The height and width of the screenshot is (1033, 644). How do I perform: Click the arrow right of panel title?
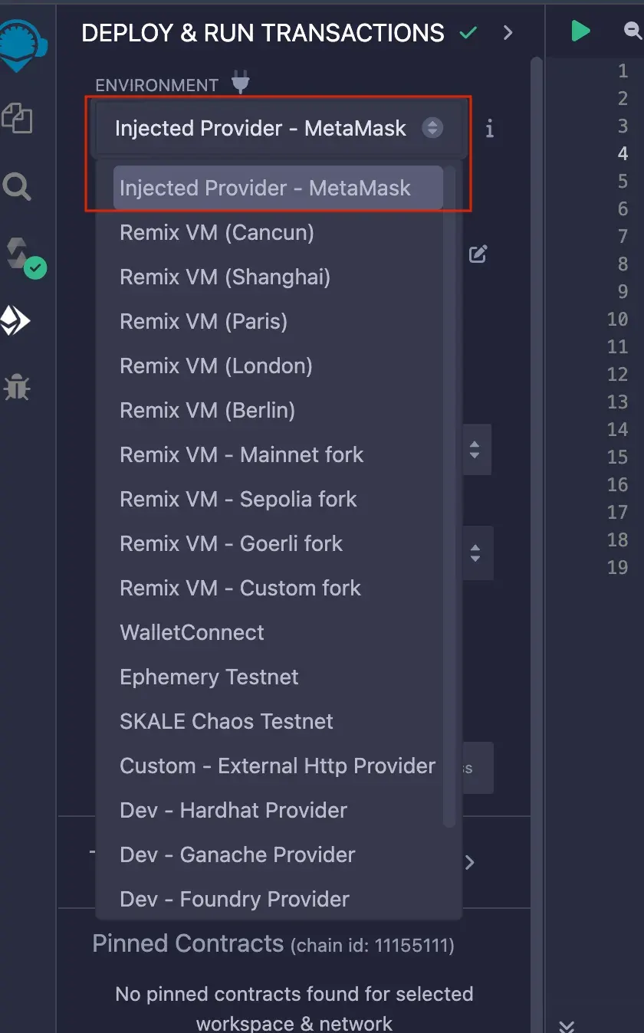(508, 33)
